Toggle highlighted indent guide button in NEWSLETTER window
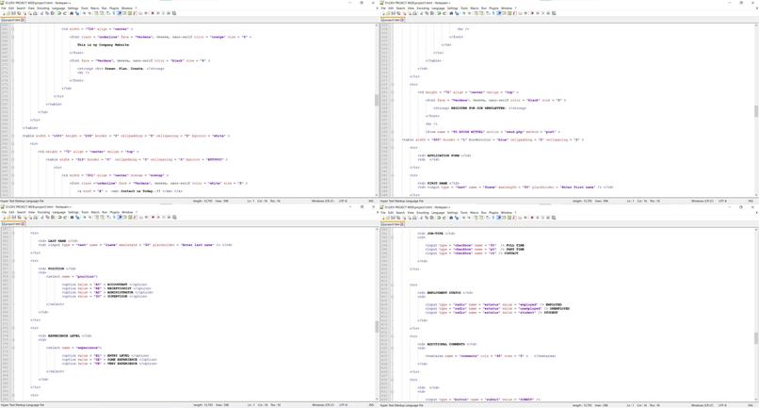The height and width of the screenshot is (408, 759). coord(498,13)
